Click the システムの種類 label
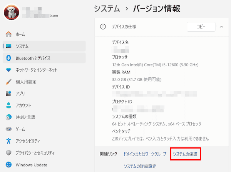The height and width of the screenshot is (172, 231). 124,117
